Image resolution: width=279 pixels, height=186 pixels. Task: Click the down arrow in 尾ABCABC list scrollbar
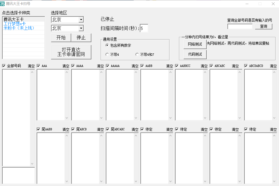pyautogui.click(x=136, y=181)
